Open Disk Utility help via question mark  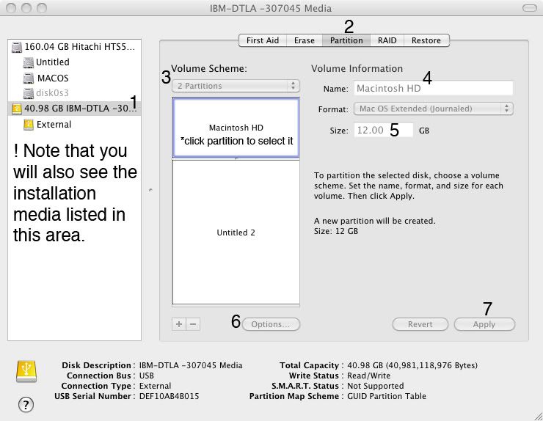pyautogui.click(x=26, y=404)
